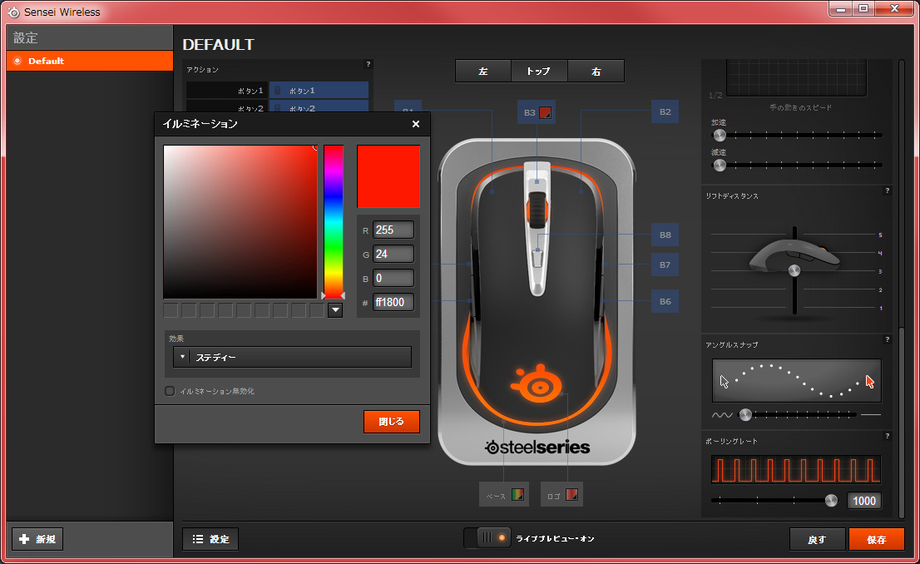This screenshot has width=920, height=564.
Task: Open the ロゴ illumination color icon
Action: pos(571,495)
